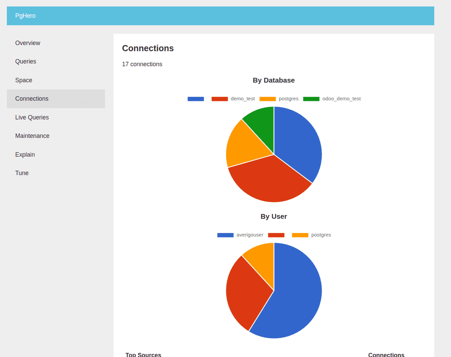Screen dimensions: 451x357
Task: Navigate to the Queries section
Action: pyautogui.click(x=26, y=61)
